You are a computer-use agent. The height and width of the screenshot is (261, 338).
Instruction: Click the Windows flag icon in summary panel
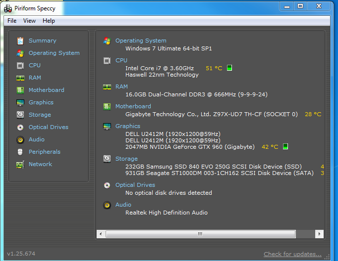pyautogui.click(x=107, y=41)
